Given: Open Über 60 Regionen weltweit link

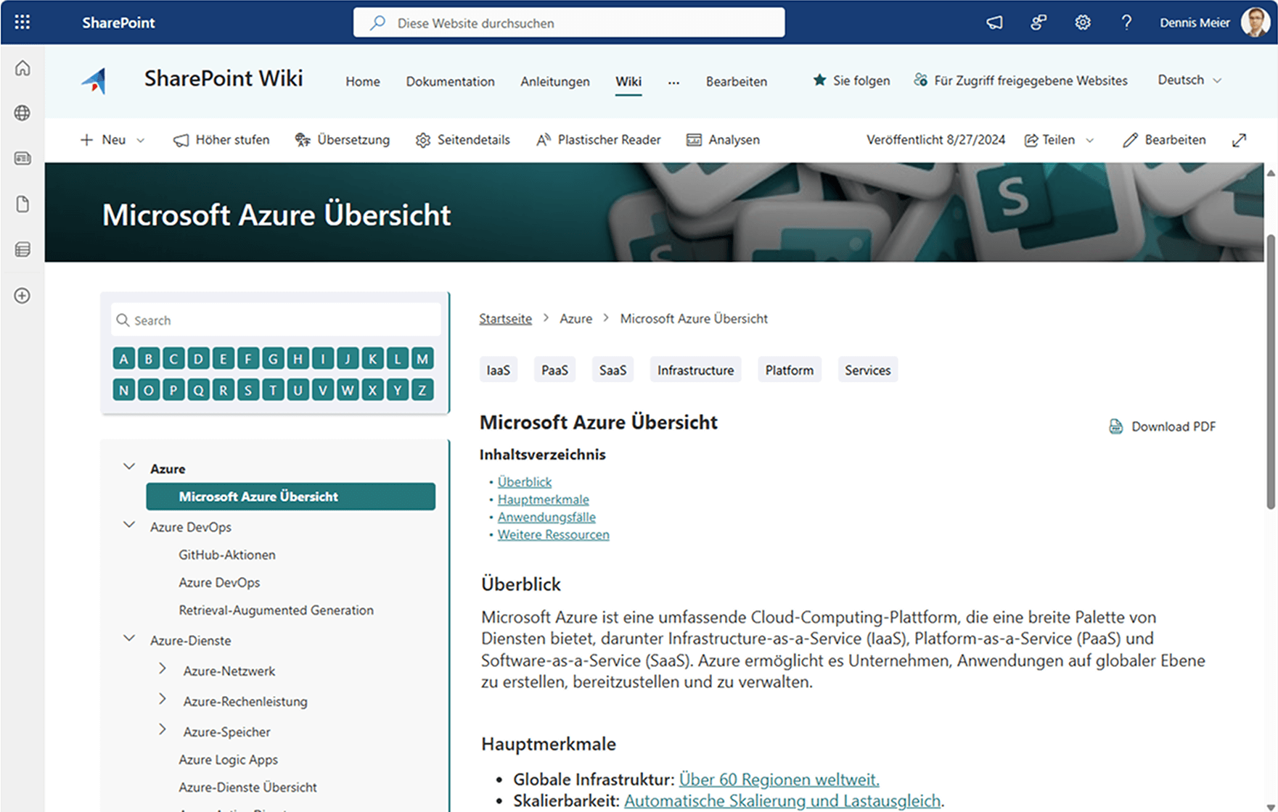Looking at the screenshot, I should pyautogui.click(x=779, y=779).
